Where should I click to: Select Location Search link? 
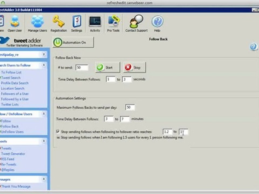pyautogui.click(x=13, y=88)
